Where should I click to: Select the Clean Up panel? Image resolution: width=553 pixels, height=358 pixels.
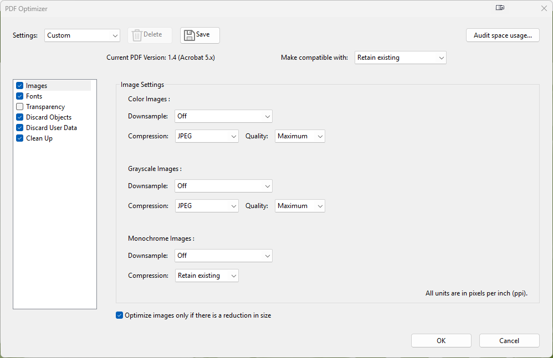coord(39,138)
